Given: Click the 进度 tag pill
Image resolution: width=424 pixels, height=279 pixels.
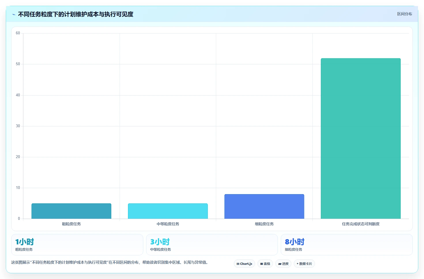Looking at the screenshot, I should (283, 264).
